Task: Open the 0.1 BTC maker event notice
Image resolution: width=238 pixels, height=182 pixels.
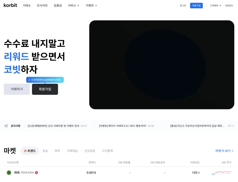Action: coord(127,126)
